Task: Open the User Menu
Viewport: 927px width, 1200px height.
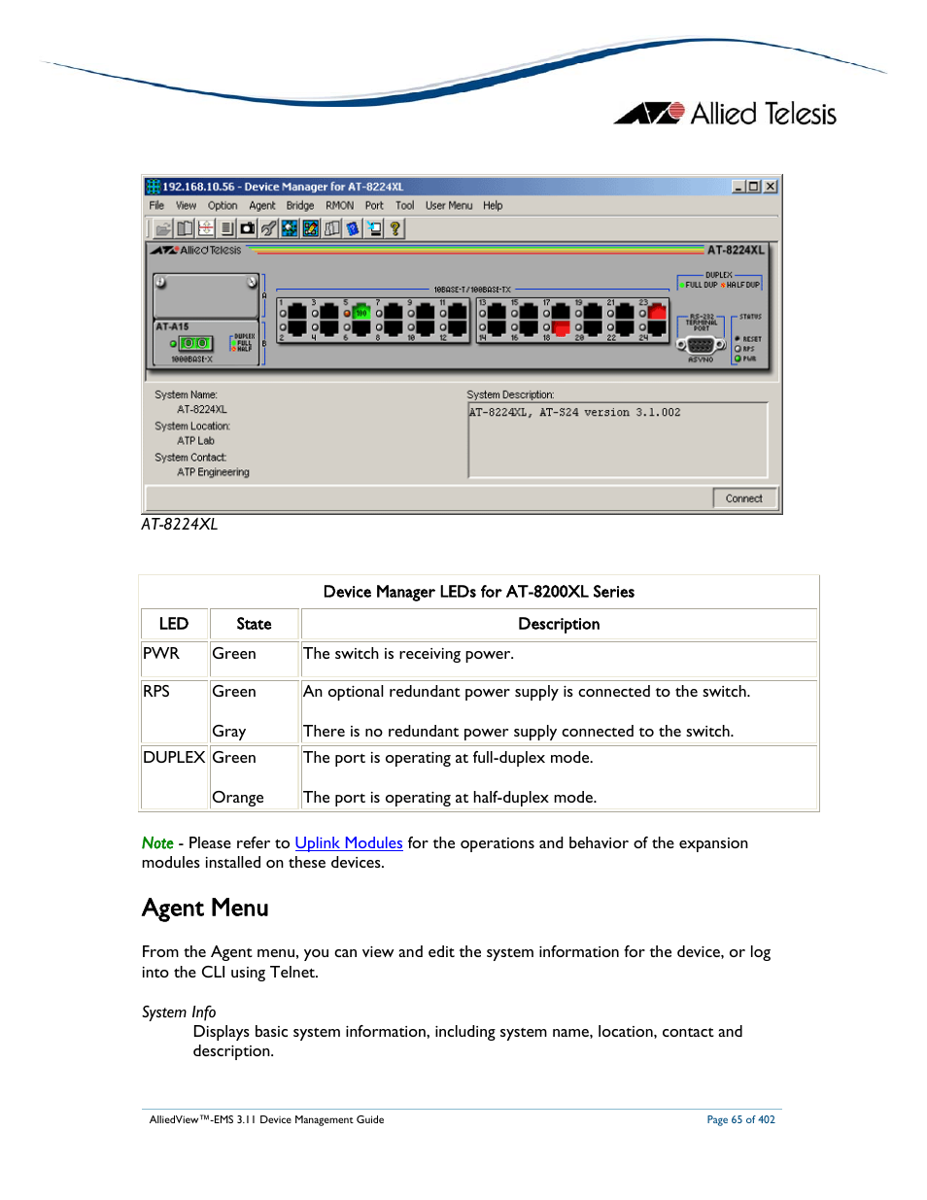Action: pos(449,205)
